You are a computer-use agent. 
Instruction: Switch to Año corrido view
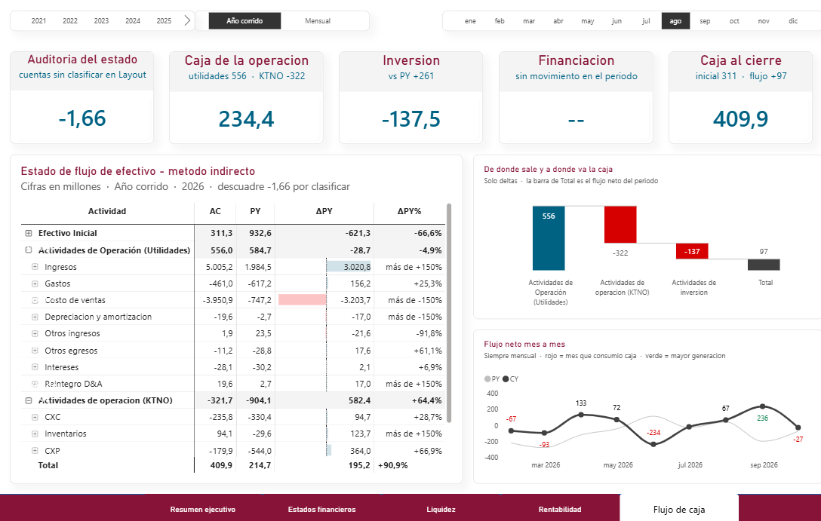tap(244, 21)
